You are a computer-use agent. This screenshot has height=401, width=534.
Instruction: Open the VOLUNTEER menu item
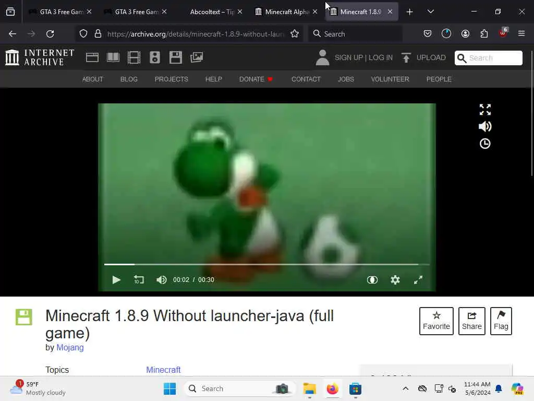(390, 79)
